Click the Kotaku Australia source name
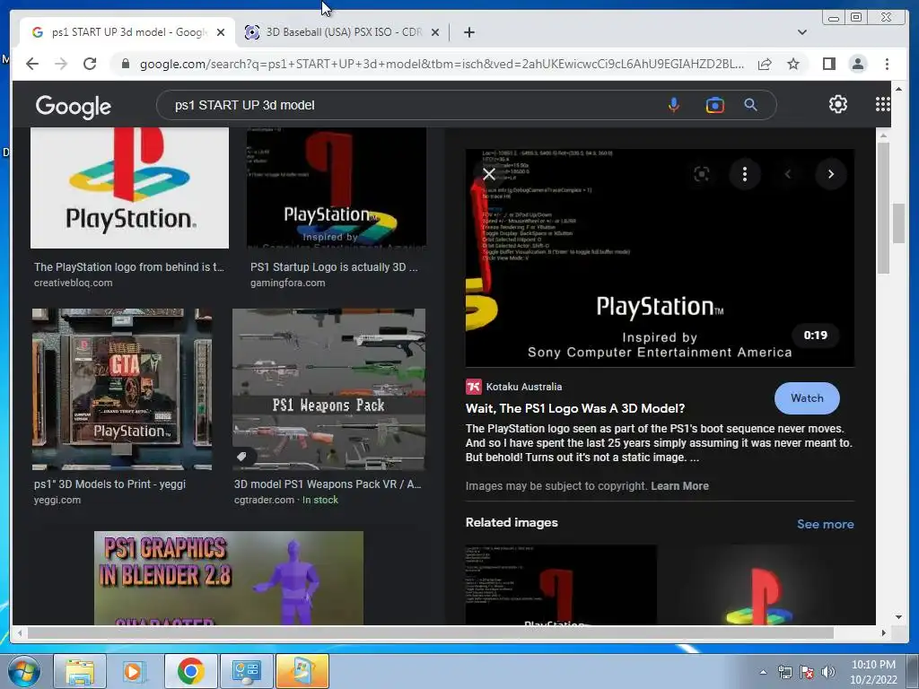Image resolution: width=919 pixels, height=689 pixels. click(x=524, y=387)
